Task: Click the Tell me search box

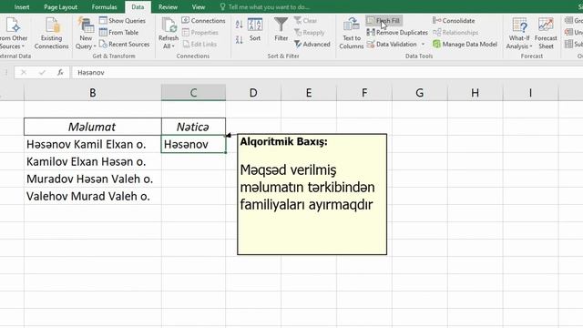Action: tap(264, 7)
